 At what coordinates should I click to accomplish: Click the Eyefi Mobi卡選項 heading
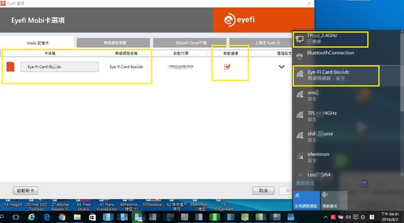coord(38,20)
